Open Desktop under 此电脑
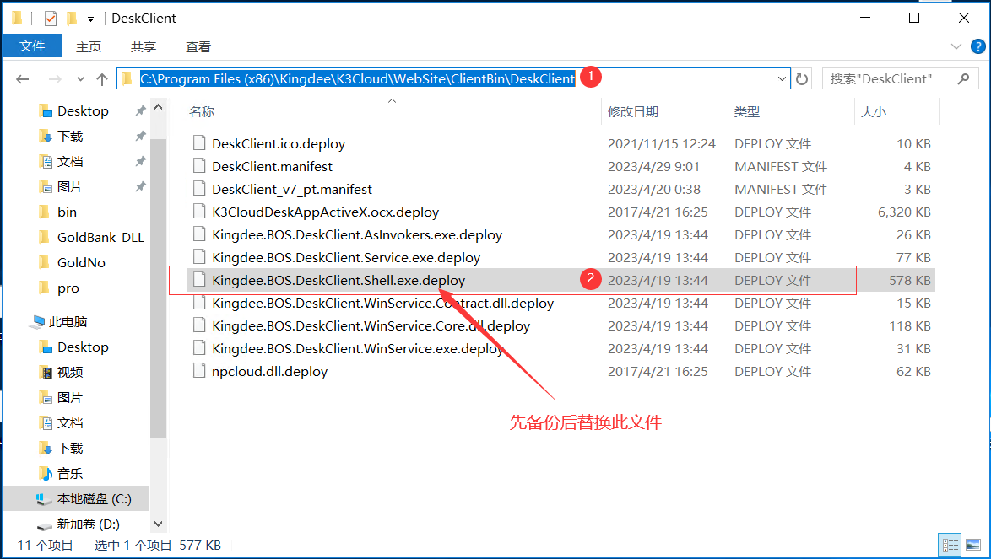The width and height of the screenshot is (991, 559). 83,347
